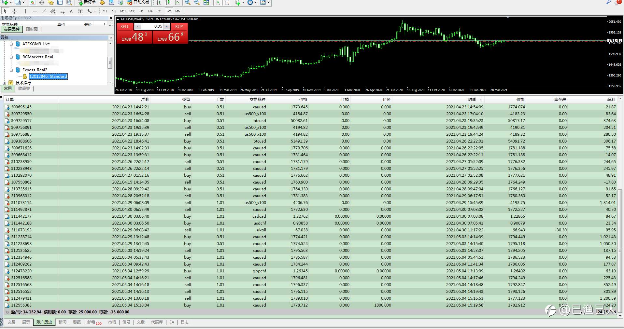This screenshot has width=624, height=329.
Task: Click the red SELL one-click button
Action: point(125,26)
